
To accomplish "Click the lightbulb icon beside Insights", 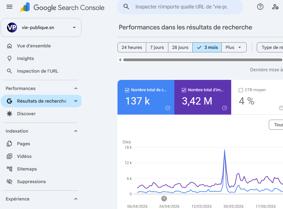I will pyautogui.click(x=9, y=58).
